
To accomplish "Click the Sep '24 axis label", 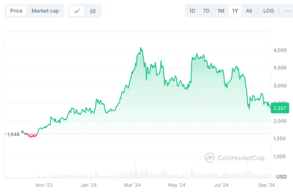I will tap(266, 185).
